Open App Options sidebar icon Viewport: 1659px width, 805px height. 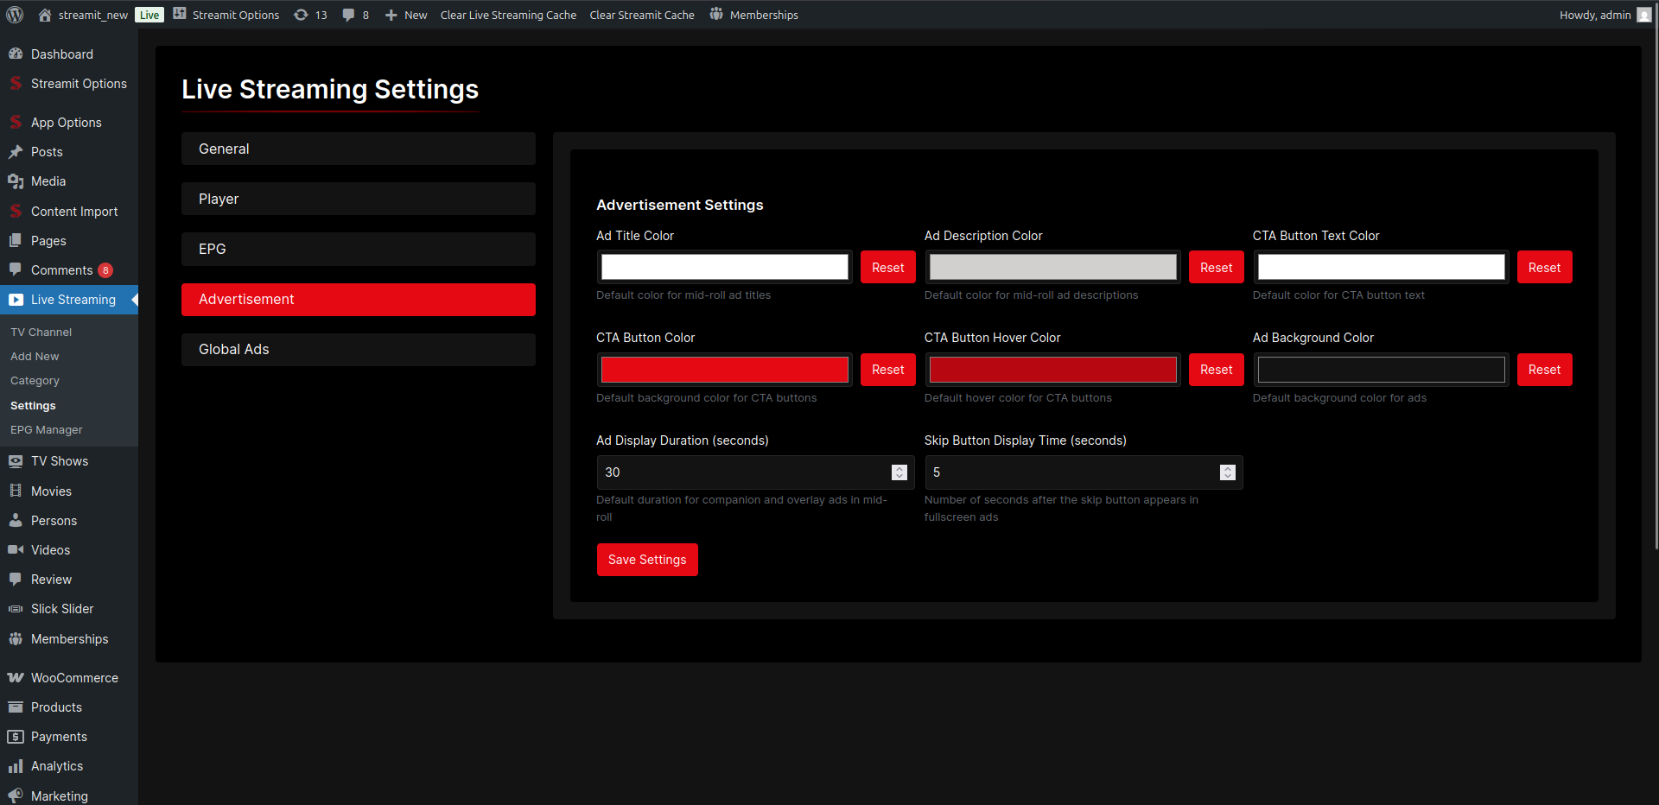16,122
